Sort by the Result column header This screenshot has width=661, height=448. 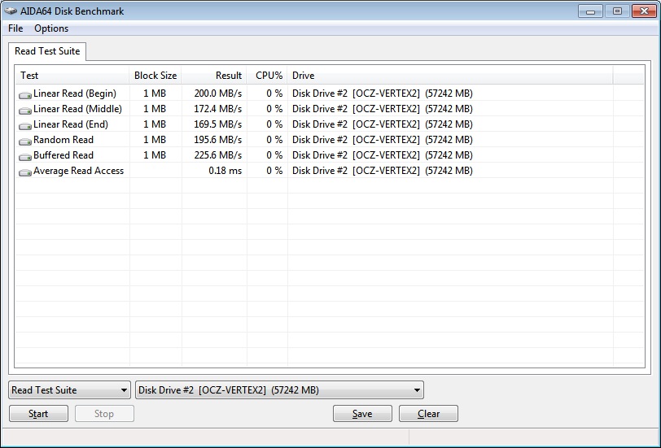(x=214, y=76)
